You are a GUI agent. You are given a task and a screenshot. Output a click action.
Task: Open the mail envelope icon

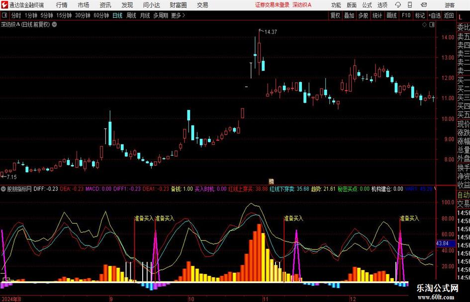424,5
